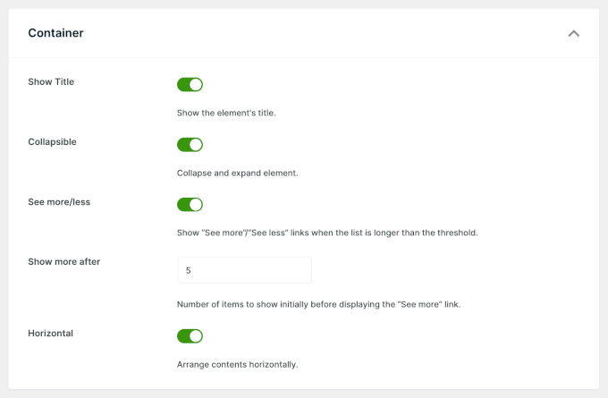Click the Show Title setting label
The image size is (608, 398).
coord(51,81)
